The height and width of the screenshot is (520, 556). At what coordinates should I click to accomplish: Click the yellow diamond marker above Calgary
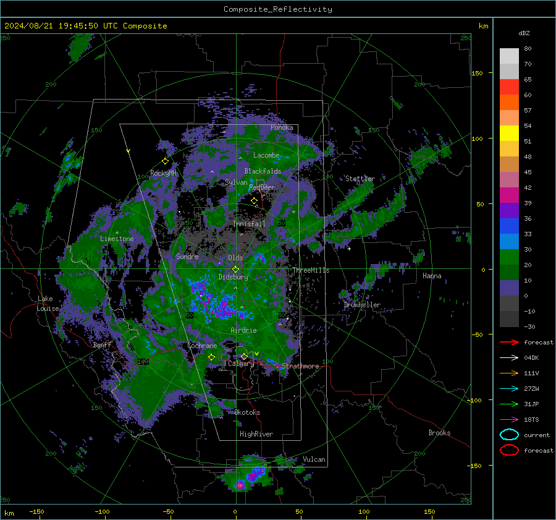click(x=244, y=356)
